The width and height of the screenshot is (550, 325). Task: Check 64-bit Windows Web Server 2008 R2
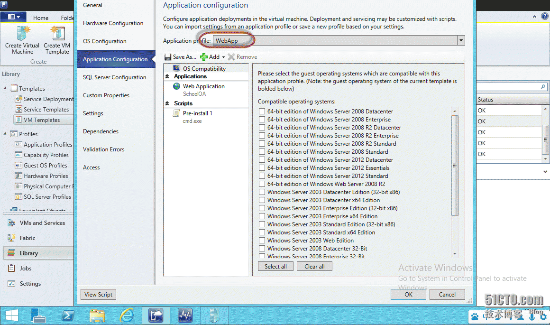(262, 184)
